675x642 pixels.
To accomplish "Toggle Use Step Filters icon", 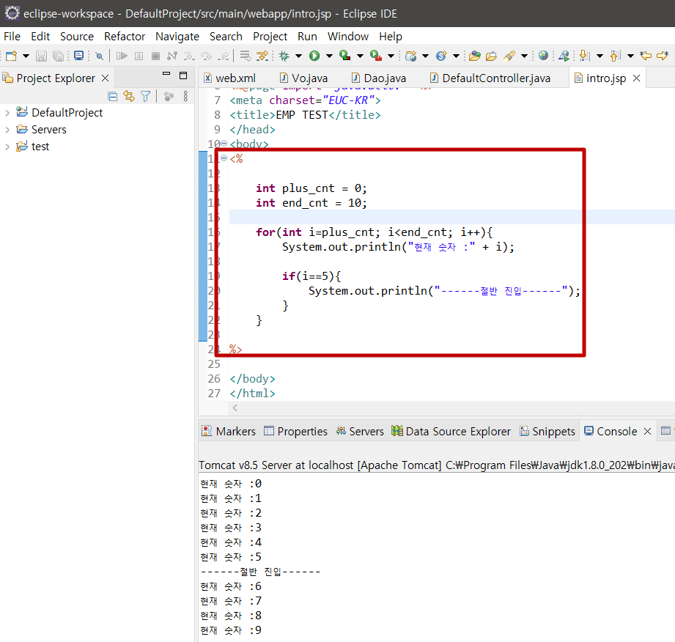I will [x=262, y=56].
